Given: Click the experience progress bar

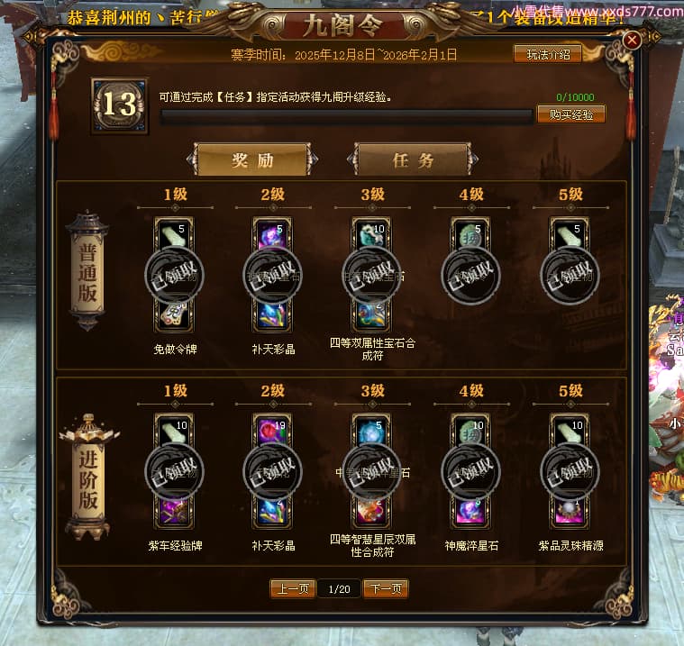Looking at the screenshot, I should click(347, 116).
